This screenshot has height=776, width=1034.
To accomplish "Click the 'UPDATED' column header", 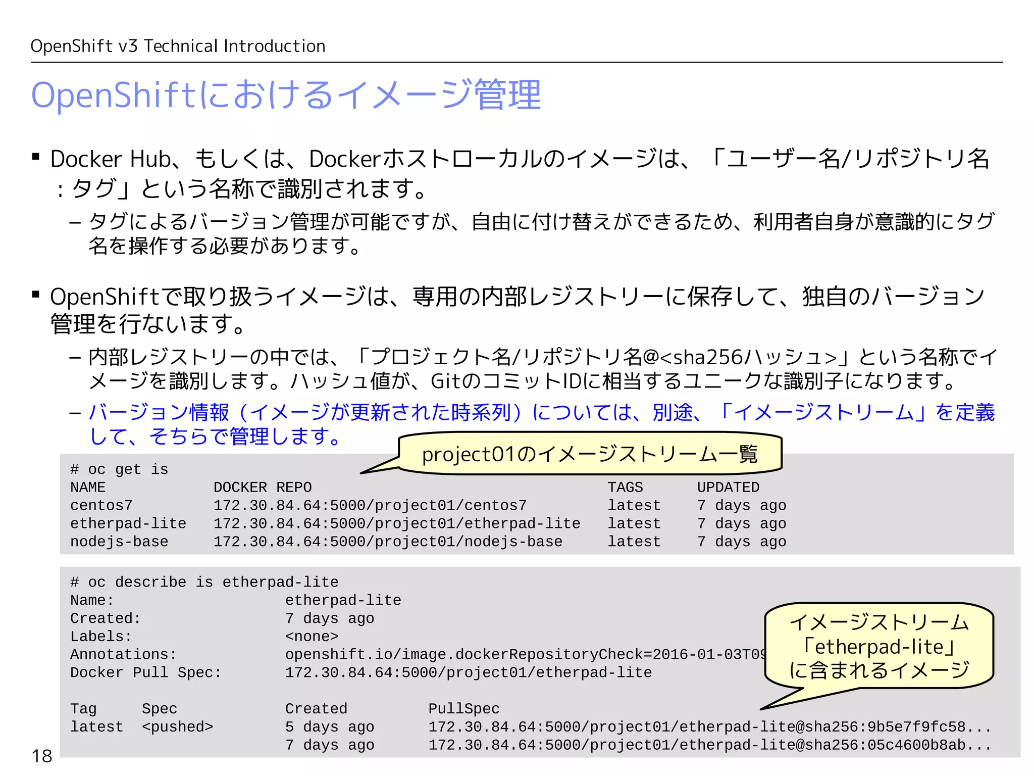I will coord(728,488).
